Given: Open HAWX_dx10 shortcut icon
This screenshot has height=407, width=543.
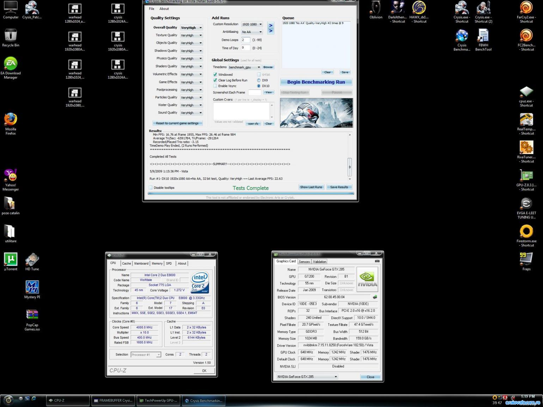Looking at the screenshot, I should (419, 12).
